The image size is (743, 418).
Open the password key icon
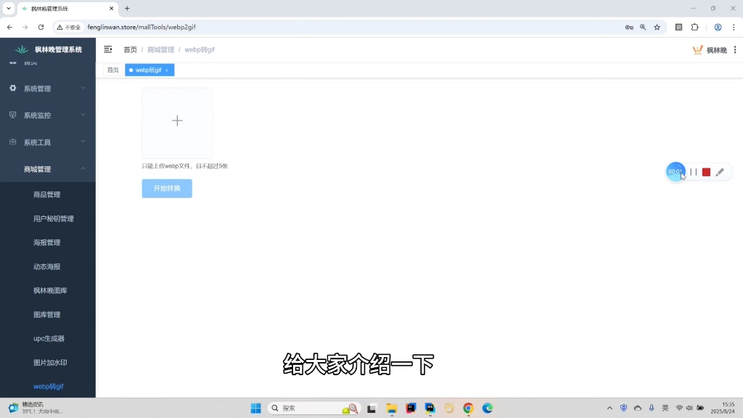click(x=629, y=27)
